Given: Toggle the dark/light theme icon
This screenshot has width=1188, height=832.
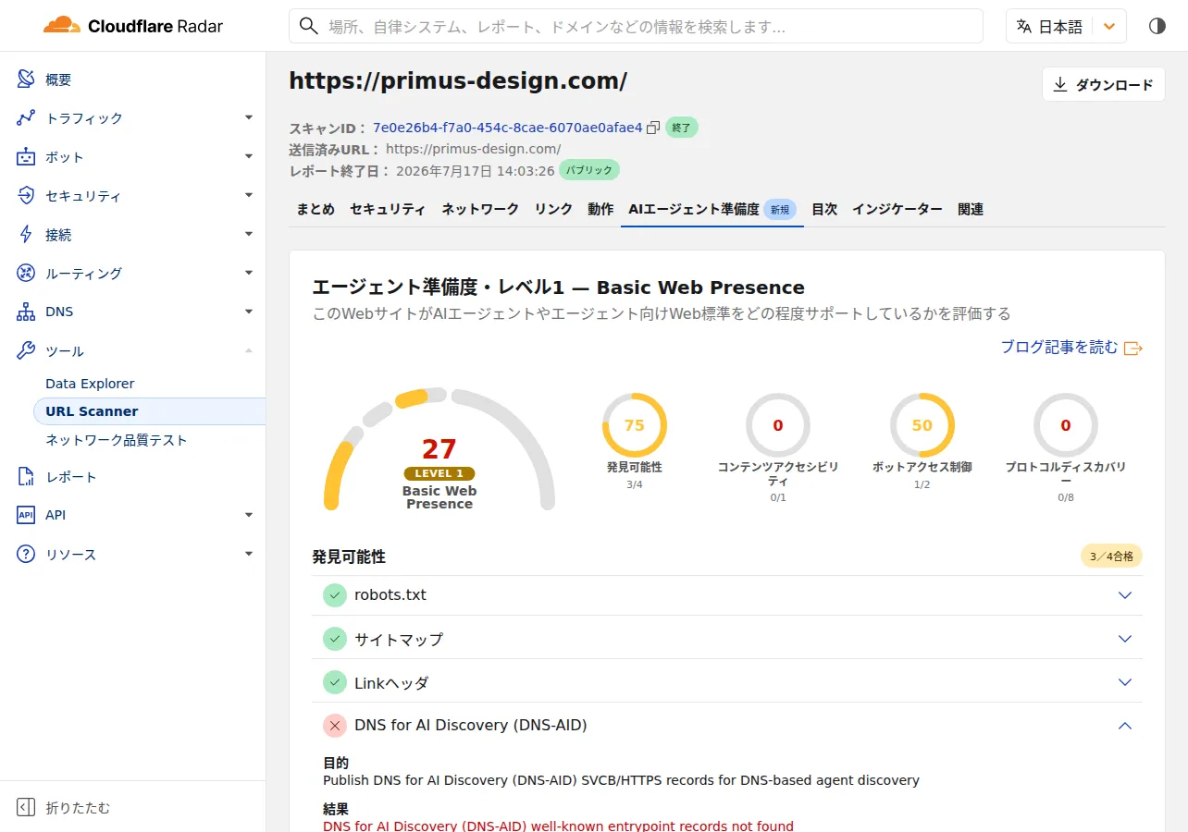Looking at the screenshot, I should [x=1157, y=26].
